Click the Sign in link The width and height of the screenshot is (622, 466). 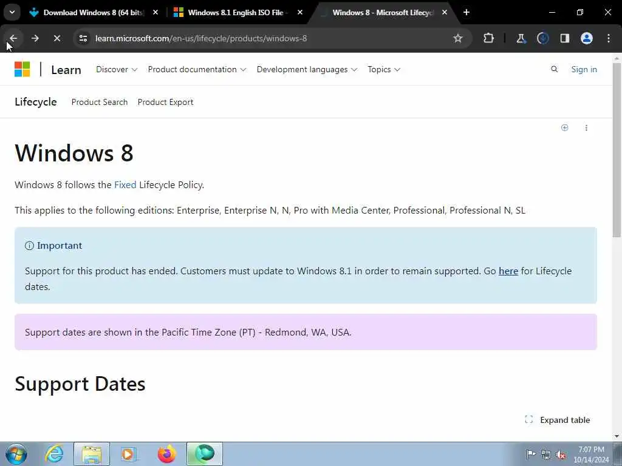click(584, 69)
